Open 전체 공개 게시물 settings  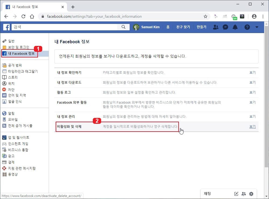[20, 126]
